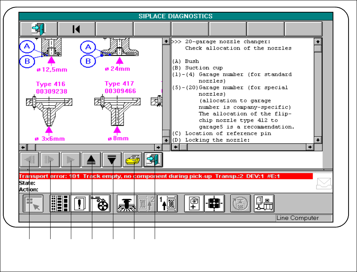Click the image pane scroll down arrow

(x=166, y=140)
